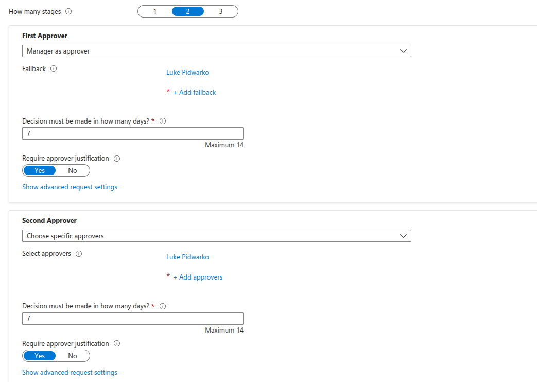The image size is (537, 382).
Task: Click First Approver decision days input field
Action: point(132,133)
